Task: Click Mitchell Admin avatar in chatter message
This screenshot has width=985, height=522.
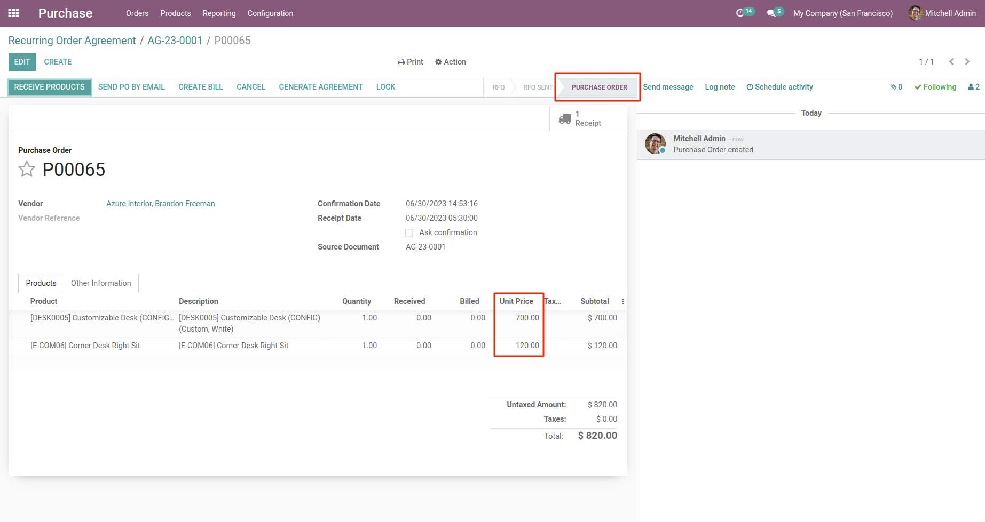Action: click(x=655, y=144)
